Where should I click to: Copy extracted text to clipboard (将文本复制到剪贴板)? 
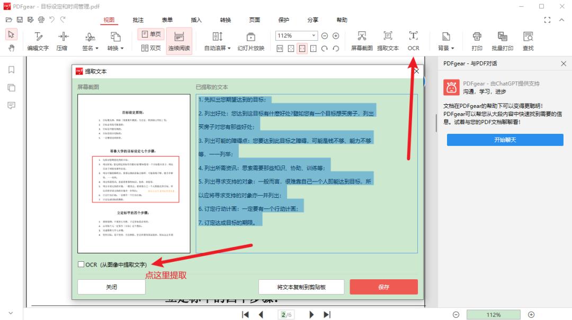pos(301,286)
